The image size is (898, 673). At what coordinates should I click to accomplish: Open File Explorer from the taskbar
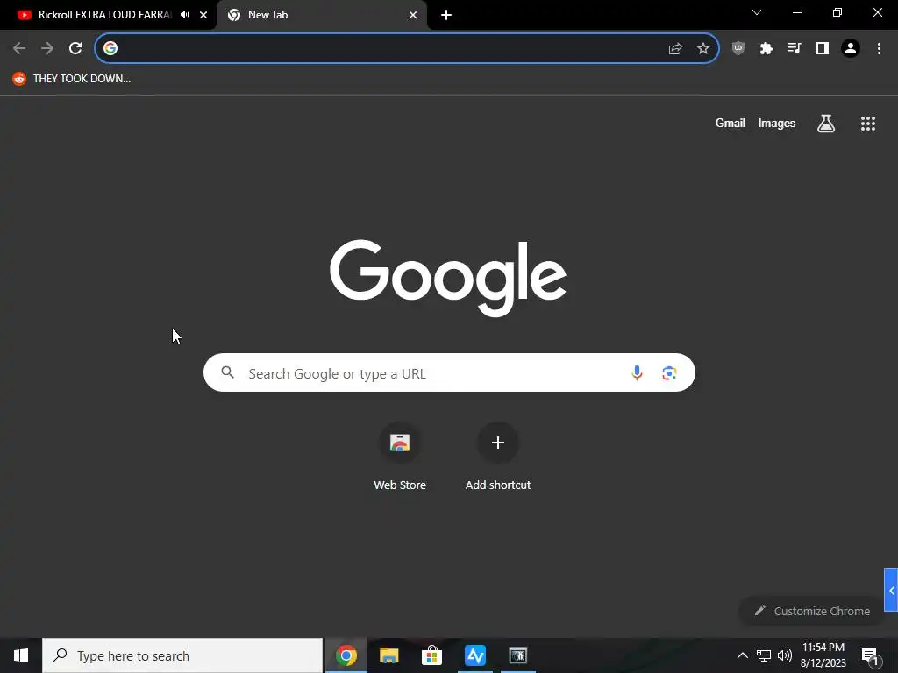tap(388, 655)
